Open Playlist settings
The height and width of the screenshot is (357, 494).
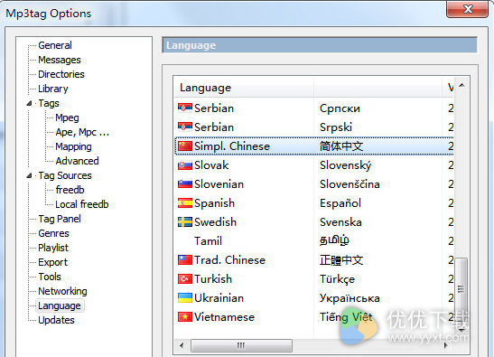(x=53, y=248)
